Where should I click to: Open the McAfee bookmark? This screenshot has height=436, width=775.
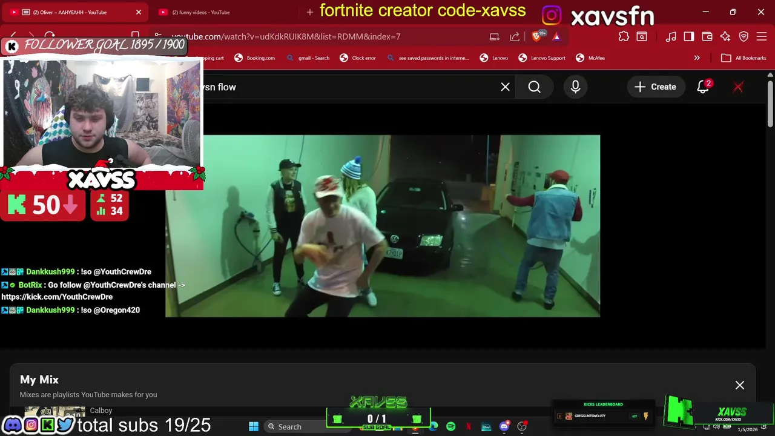[590, 58]
